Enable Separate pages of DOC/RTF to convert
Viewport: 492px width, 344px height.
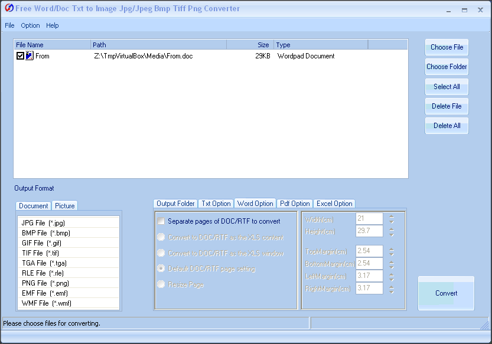(x=161, y=221)
